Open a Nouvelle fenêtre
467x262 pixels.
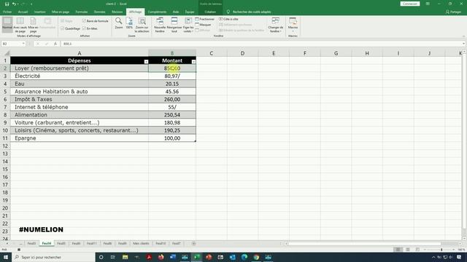(x=160, y=25)
